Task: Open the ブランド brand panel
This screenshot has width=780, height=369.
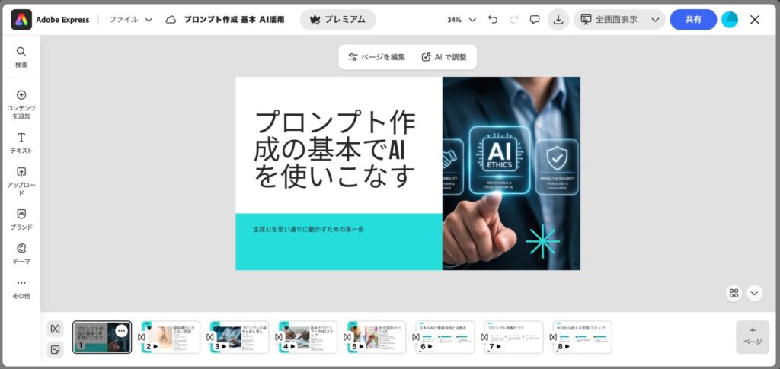Action: (x=21, y=220)
